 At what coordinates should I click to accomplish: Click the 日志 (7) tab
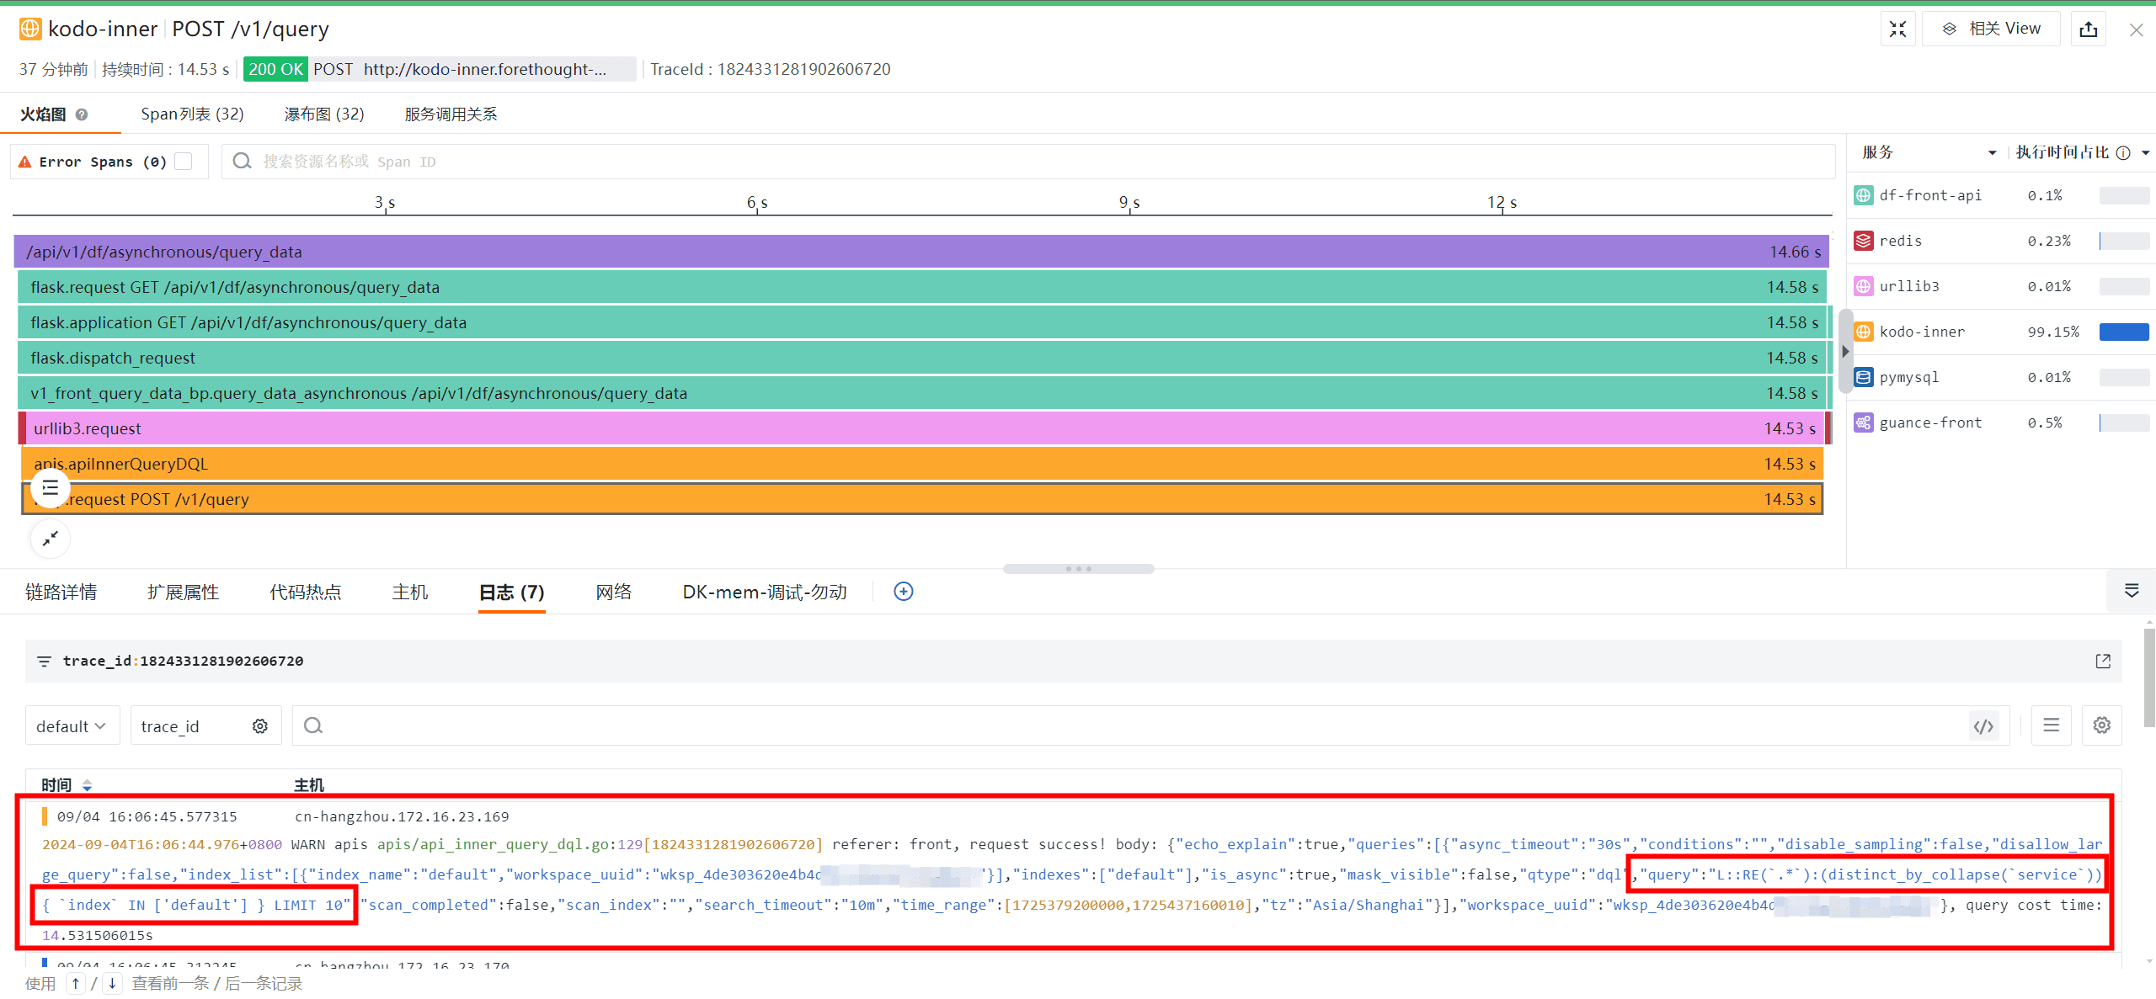coord(511,592)
